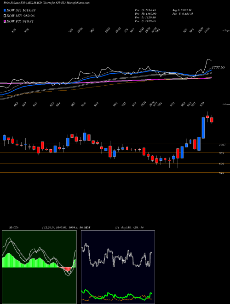The width and height of the screenshot is (230, 304).
Task: Select the 'DOW PT: 919.81' legend label
Action: [20, 21]
